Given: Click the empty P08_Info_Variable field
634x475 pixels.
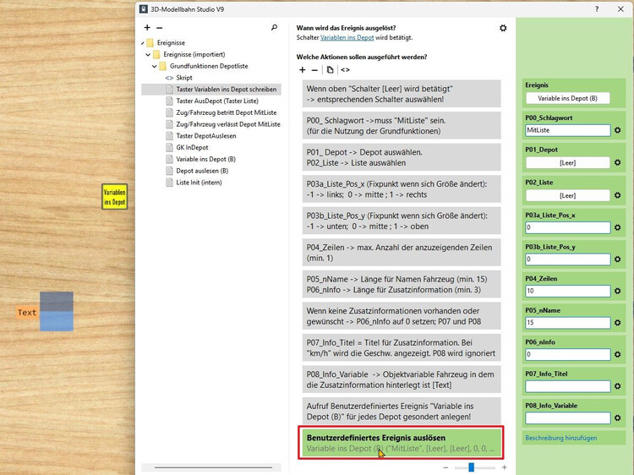Looking at the screenshot, I should pyautogui.click(x=568, y=418).
